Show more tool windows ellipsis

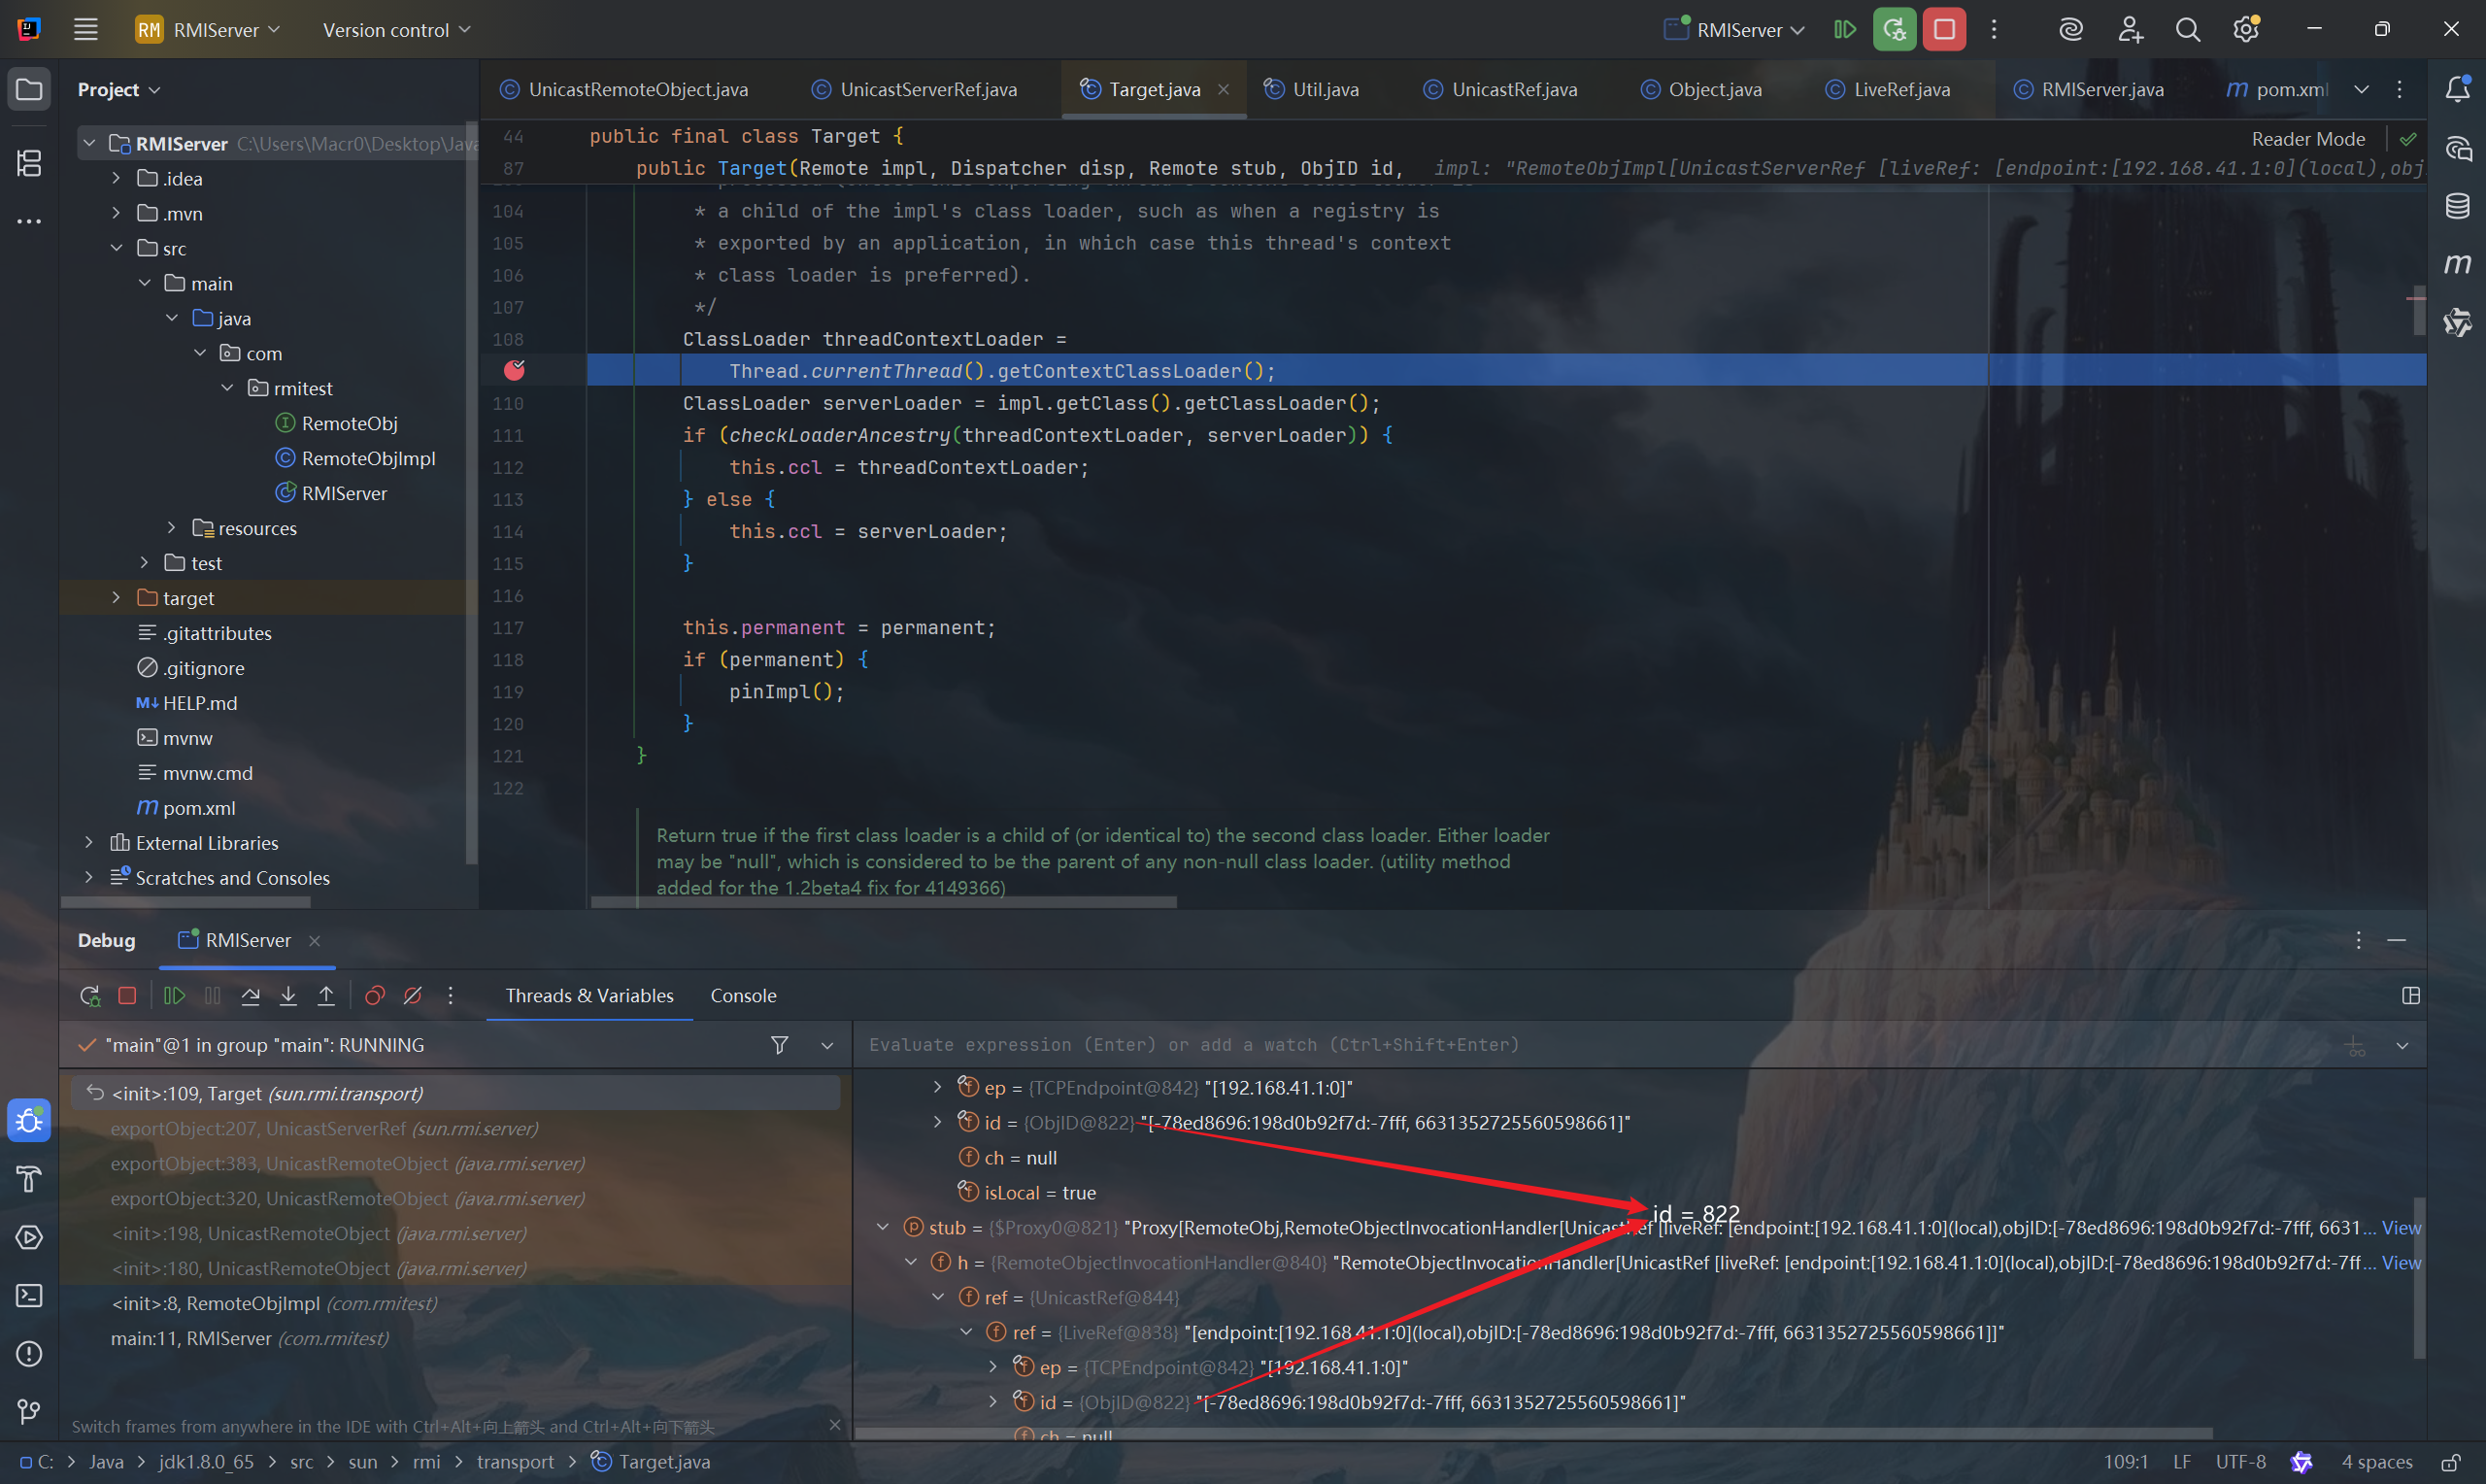[29, 220]
